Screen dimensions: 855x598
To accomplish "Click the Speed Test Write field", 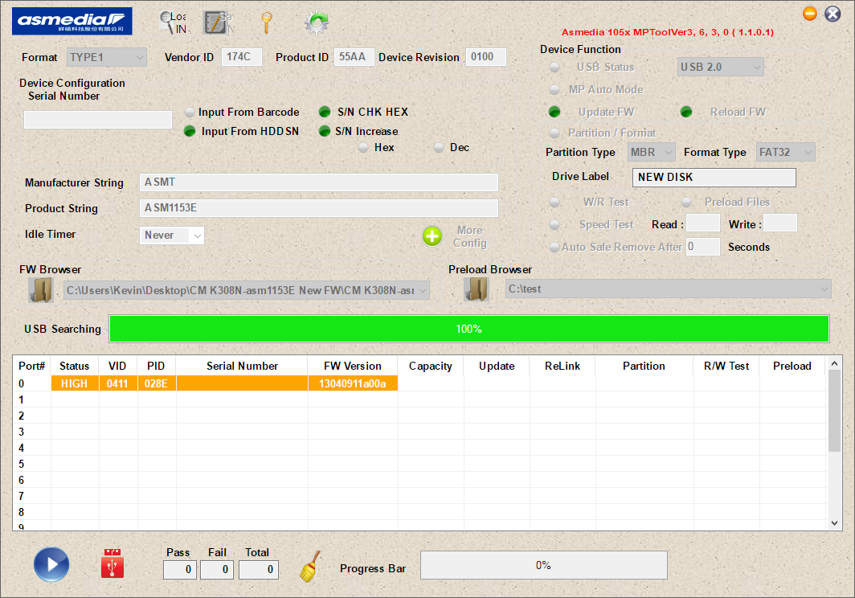I will point(780,223).
